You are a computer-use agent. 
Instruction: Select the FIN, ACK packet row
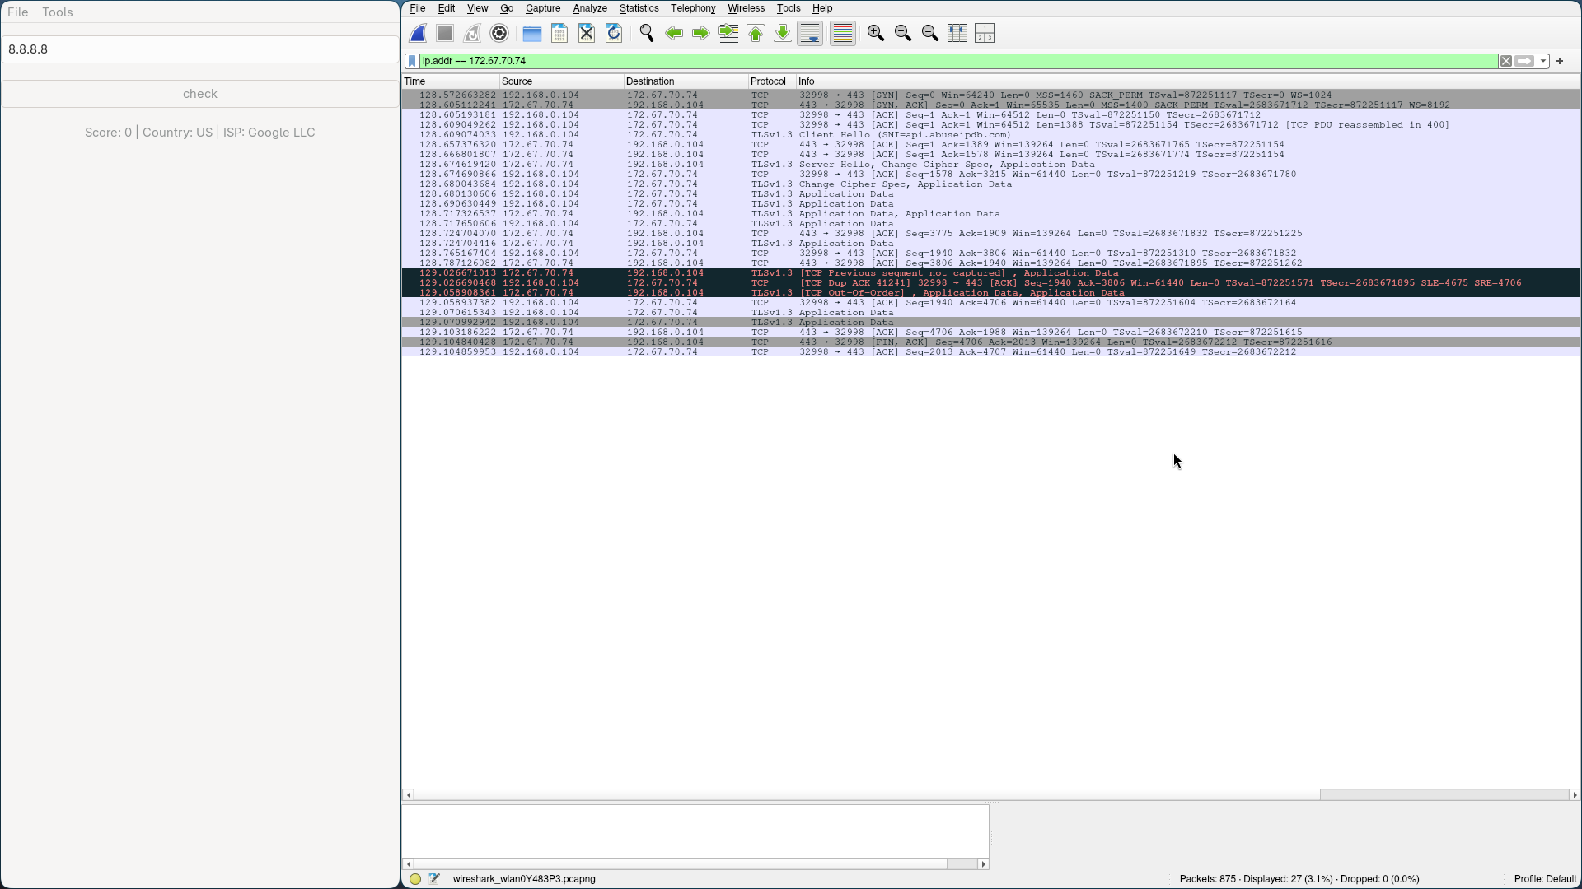point(991,342)
